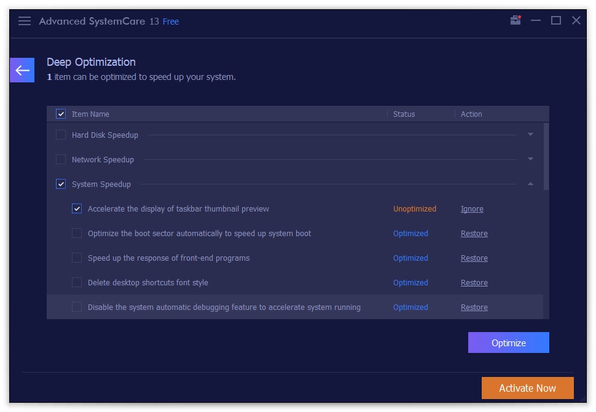Open the hamburger main menu
Viewport: 596px width, 412px height.
25,21
